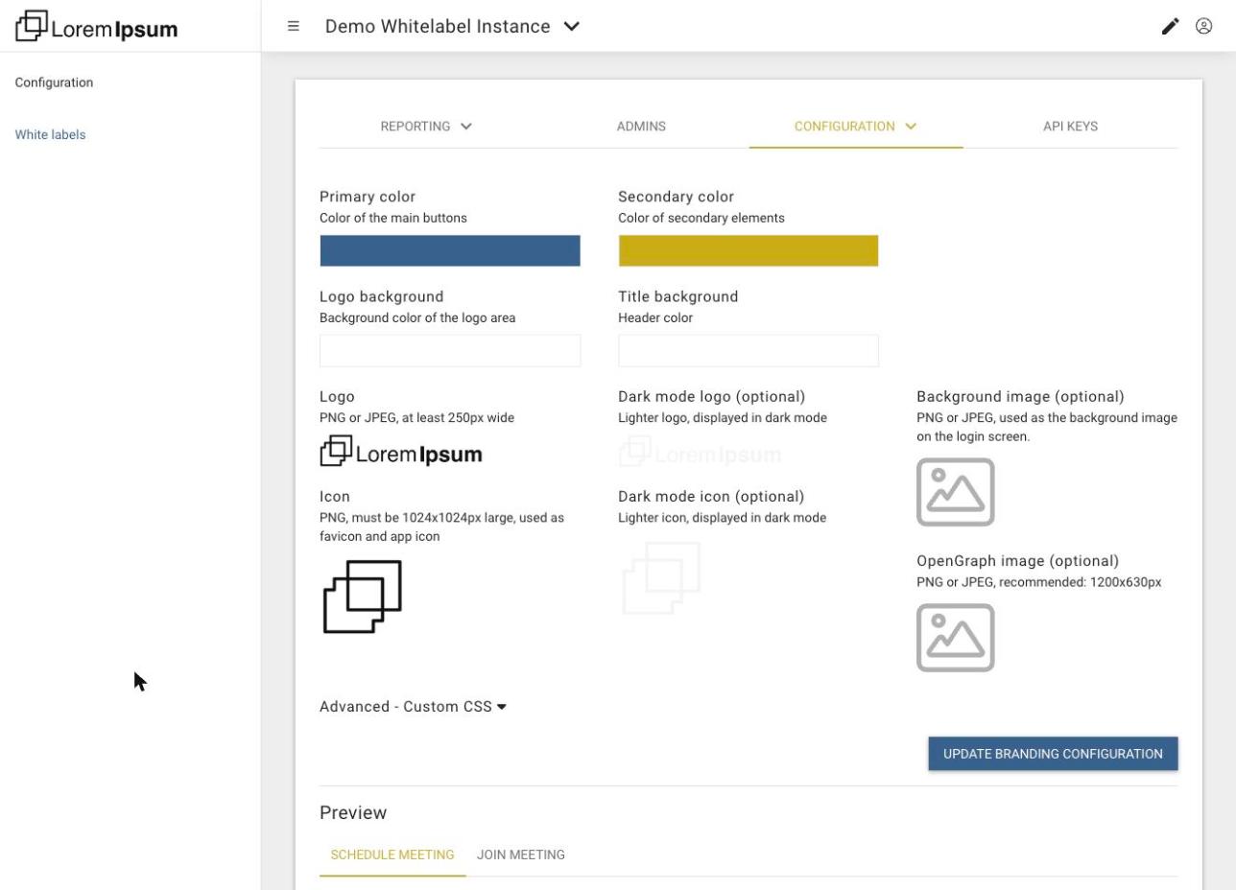Image resolution: width=1236 pixels, height=890 pixels.
Task: Select the Schedule Meeting preview tab
Action: click(x=392, y=855)
